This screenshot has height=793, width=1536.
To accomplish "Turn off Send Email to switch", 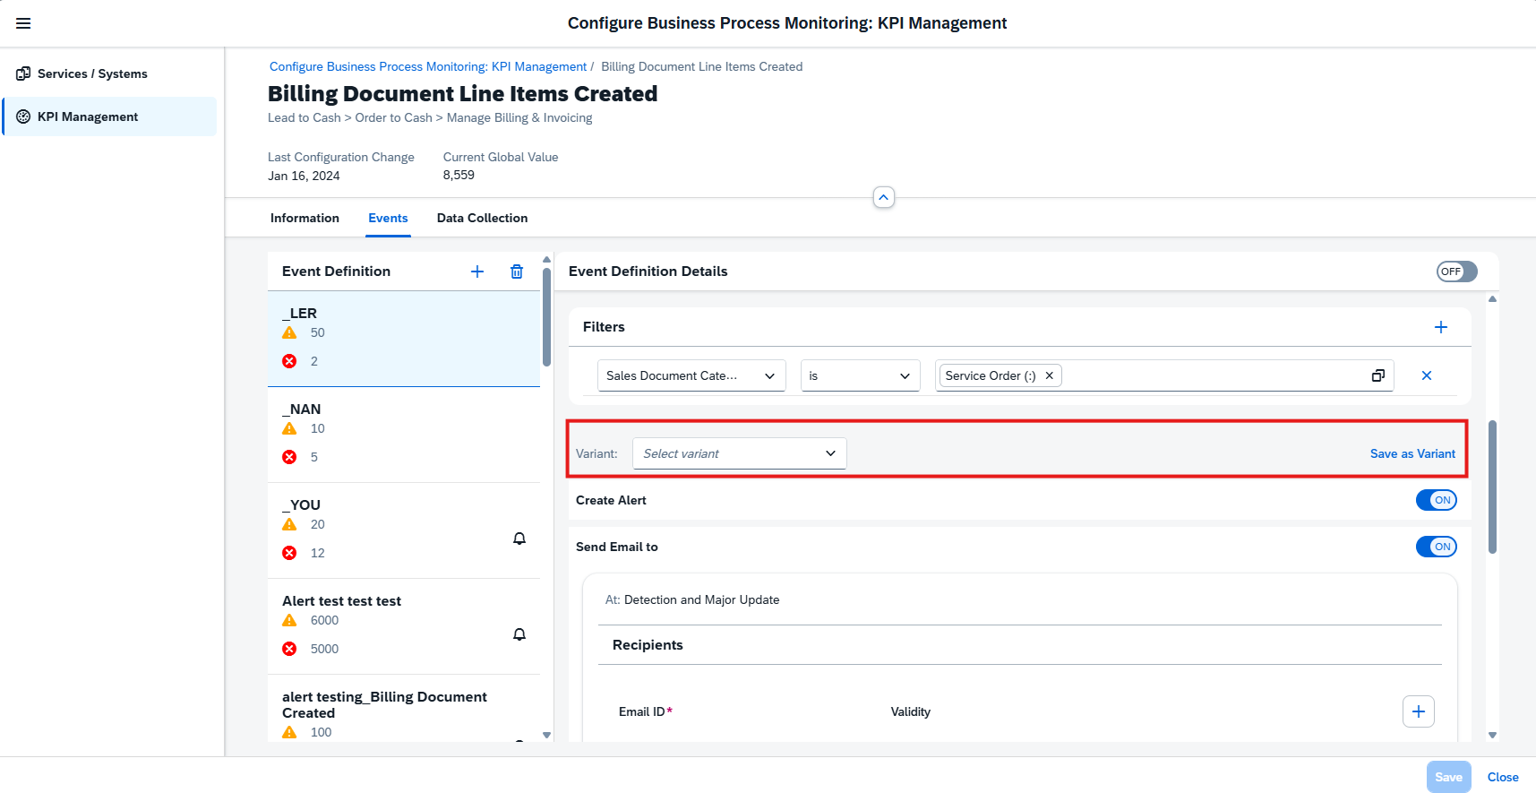I will click(1436, 547).
